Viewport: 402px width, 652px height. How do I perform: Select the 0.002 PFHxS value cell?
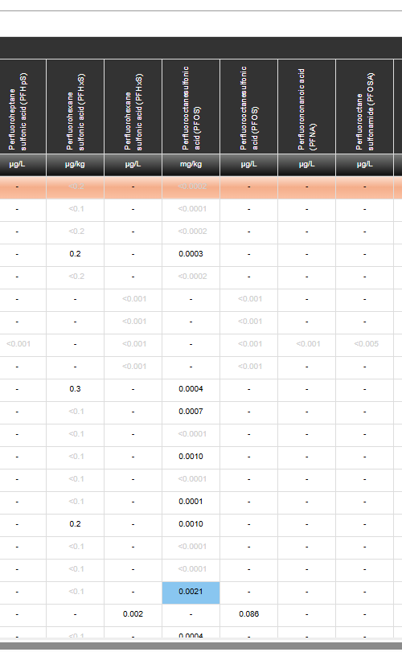click(133, 614)
